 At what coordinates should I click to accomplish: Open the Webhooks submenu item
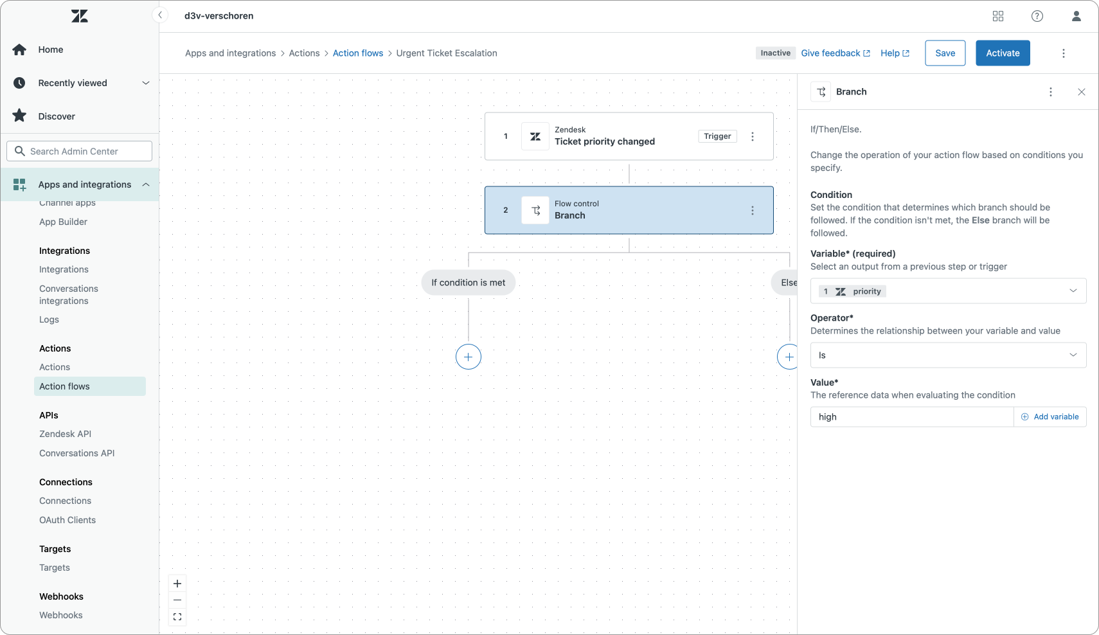pyautogui.click(x=61, y=615)
